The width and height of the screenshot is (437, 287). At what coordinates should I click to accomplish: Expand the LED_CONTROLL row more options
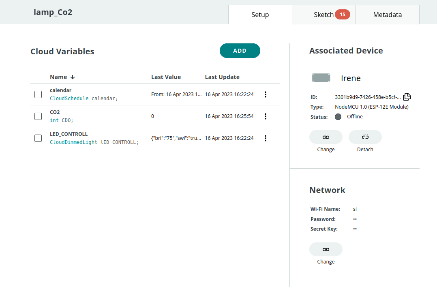(x=266, y=138)
